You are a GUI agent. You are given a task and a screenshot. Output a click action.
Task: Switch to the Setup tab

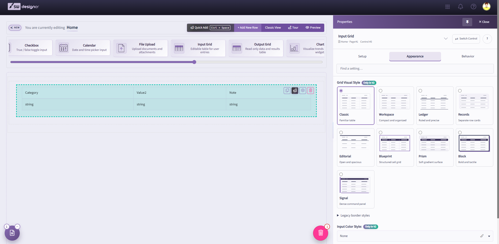click(362, 56)
